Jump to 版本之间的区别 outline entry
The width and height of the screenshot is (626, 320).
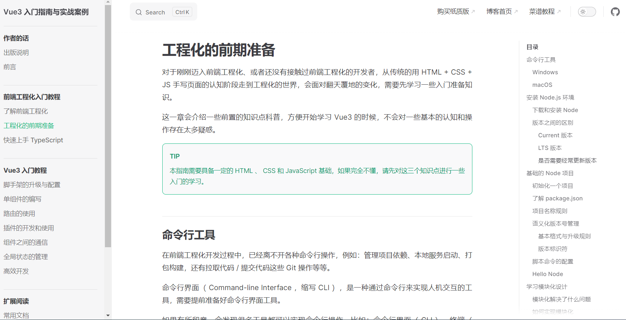[x=553, y=123]
